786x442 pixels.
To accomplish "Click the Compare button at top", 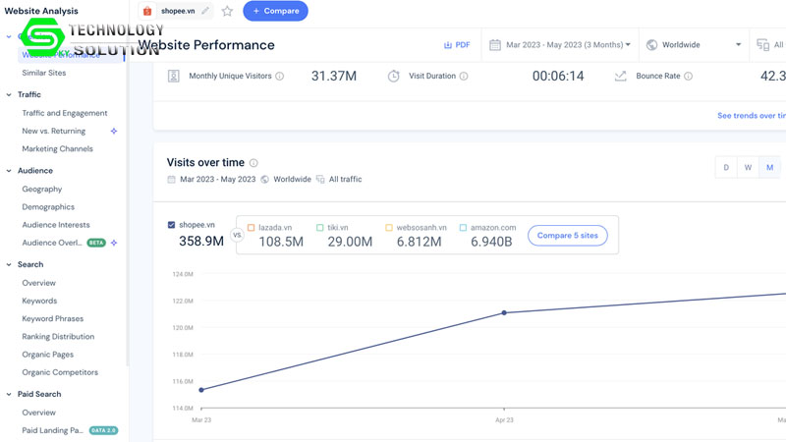I will click(275, 11).
